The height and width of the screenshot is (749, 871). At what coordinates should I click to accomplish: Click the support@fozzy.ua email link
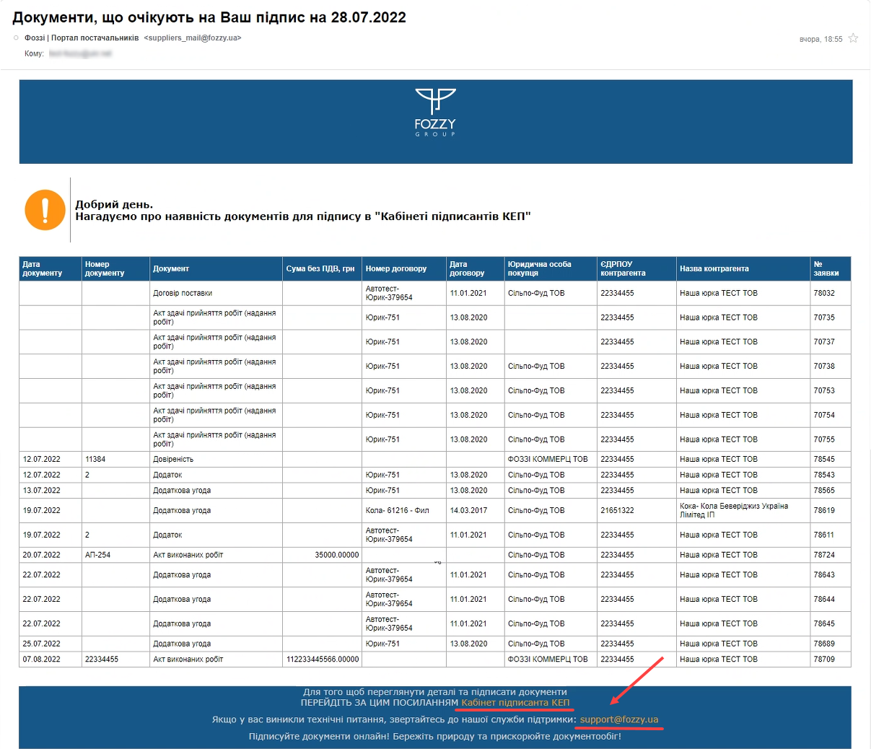tap(619, 719)
